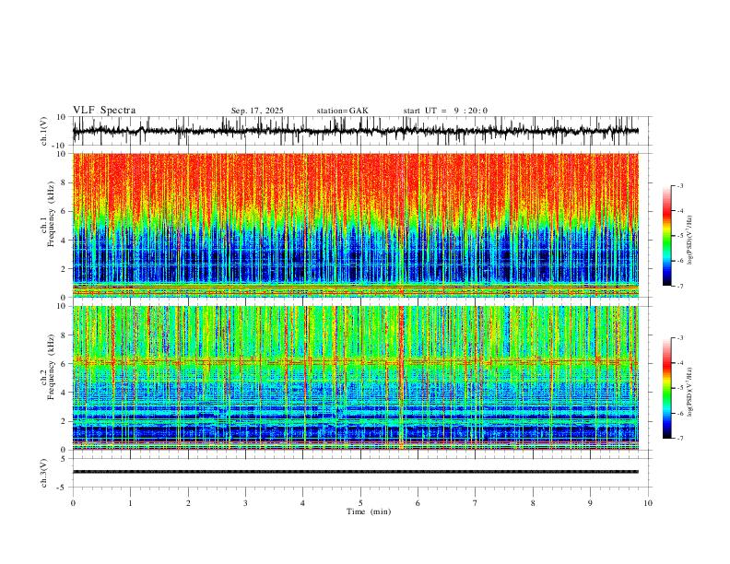This screenshot has width=730, height=564.
Task: Click the '-7' label of ch.2 colorbar
Action: (x=679, y=439)
